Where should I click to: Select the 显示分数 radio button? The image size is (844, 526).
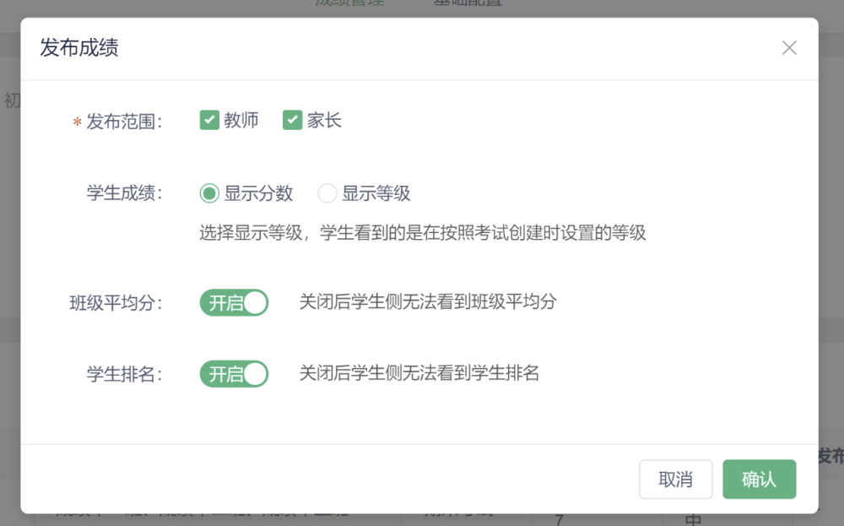click(x=209, y=193)
